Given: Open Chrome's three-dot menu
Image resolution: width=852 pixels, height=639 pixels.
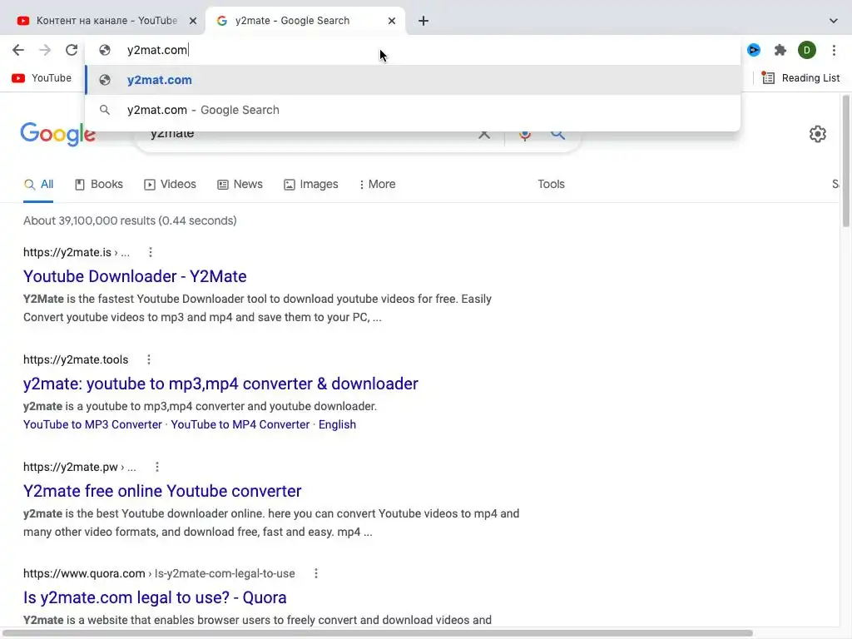Looking at the screenshot, I should (x=834, y=50).
